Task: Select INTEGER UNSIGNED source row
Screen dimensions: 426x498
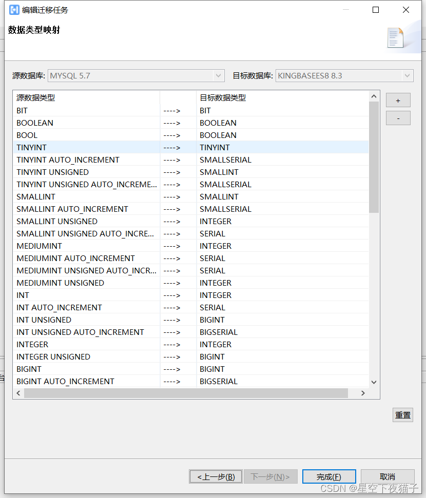Action: [x=86, y=356]
